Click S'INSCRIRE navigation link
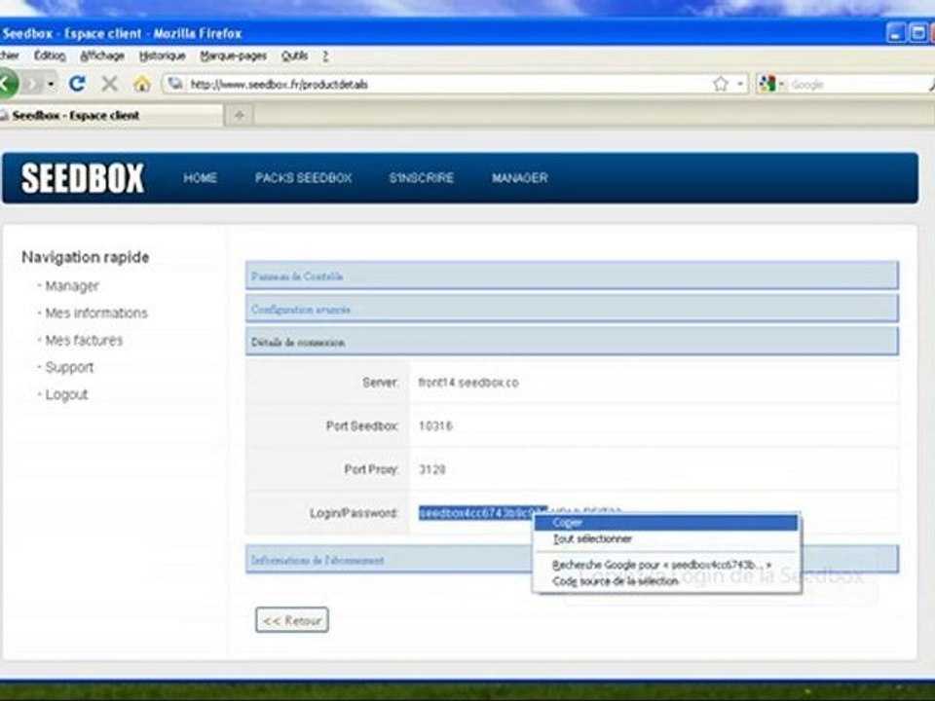 (x=421, y=177)
